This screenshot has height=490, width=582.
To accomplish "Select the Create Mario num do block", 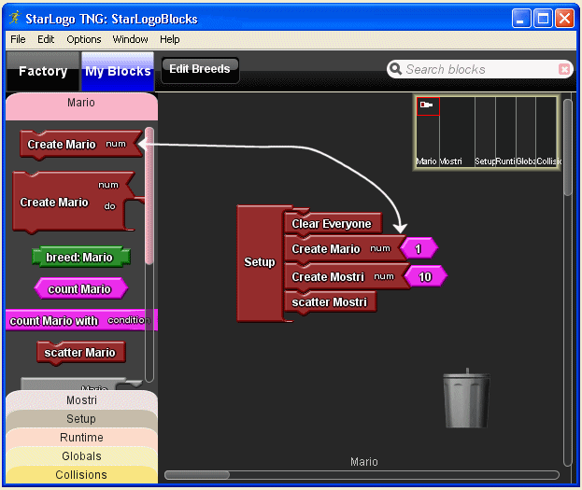I will (76, 203).
